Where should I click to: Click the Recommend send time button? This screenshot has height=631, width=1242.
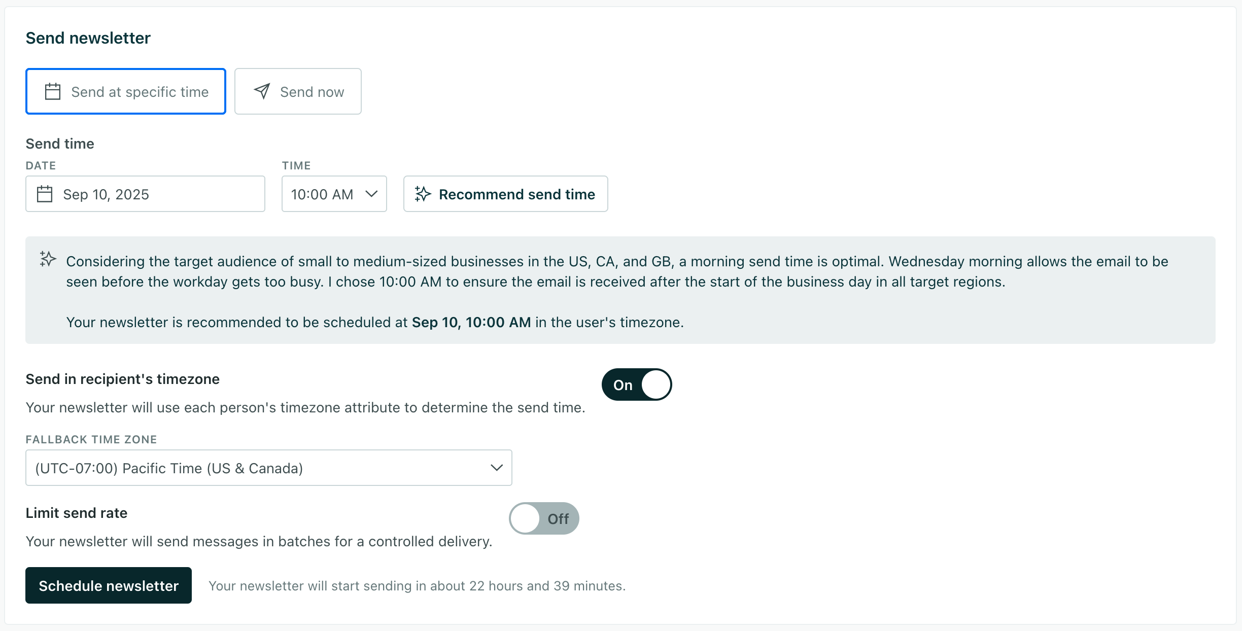tap(505, 194)
